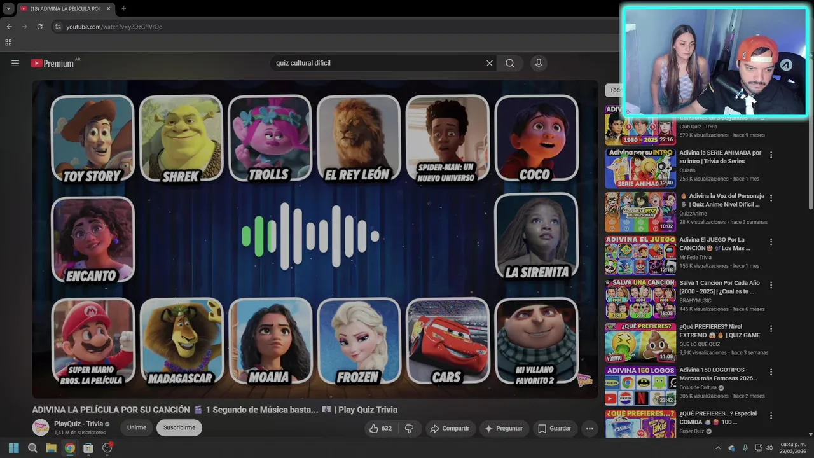Open options for Adivina la SERIE ANIMADA video

771,155
